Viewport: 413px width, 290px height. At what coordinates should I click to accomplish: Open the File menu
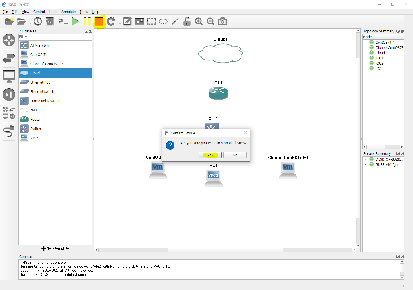click(5, 12)
